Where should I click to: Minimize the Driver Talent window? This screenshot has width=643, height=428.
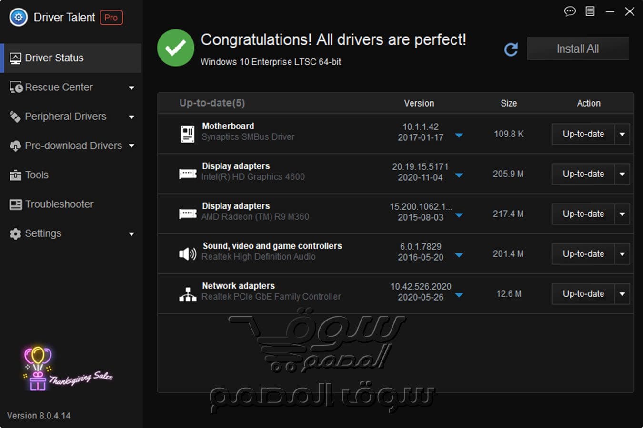click(x=610, y=11)
